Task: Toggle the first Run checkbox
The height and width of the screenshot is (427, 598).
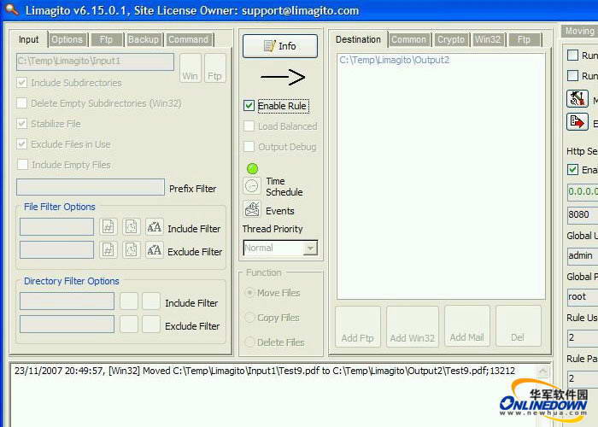Action: (x=572, y=56)
